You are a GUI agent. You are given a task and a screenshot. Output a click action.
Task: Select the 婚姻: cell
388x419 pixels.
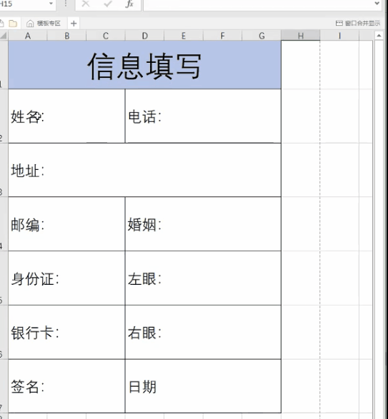point(203,224)
